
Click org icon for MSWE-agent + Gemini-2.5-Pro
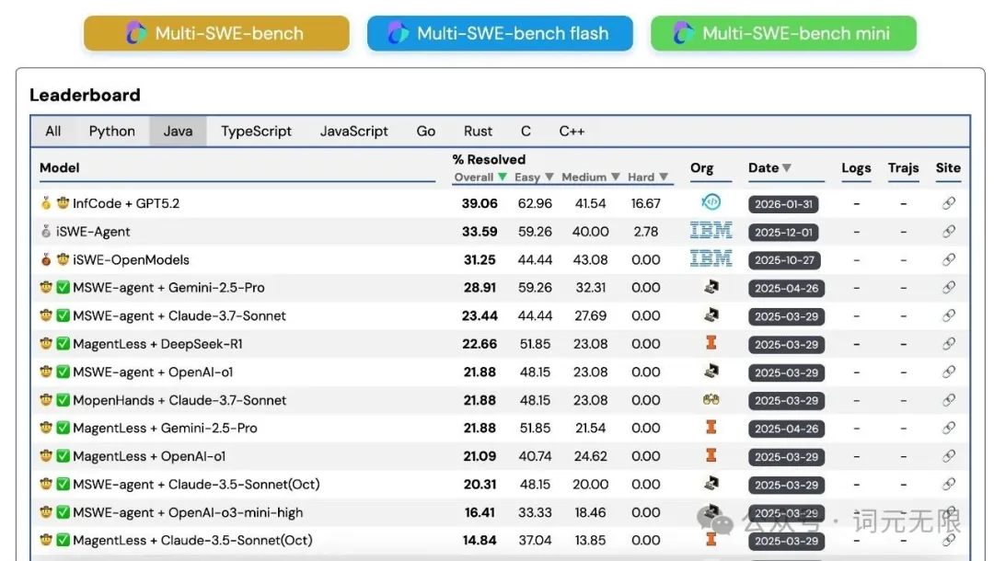click(711, 287)
